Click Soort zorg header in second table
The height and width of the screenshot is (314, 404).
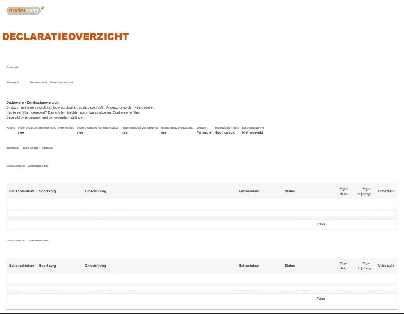point(48,266)
